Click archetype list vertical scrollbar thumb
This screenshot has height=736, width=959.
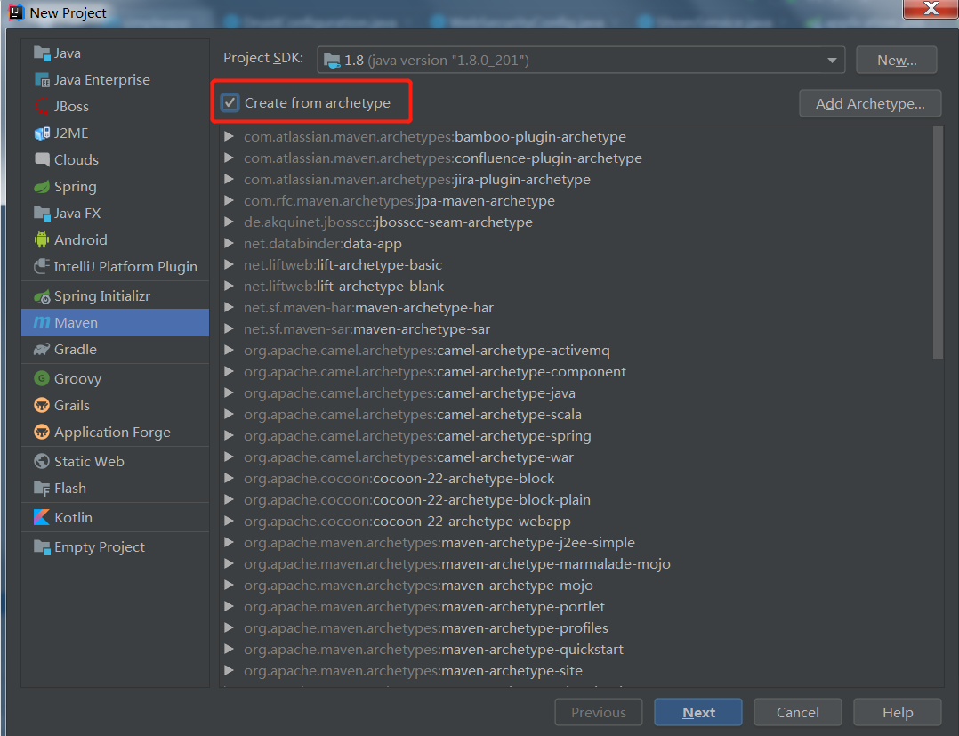[939, 243]
